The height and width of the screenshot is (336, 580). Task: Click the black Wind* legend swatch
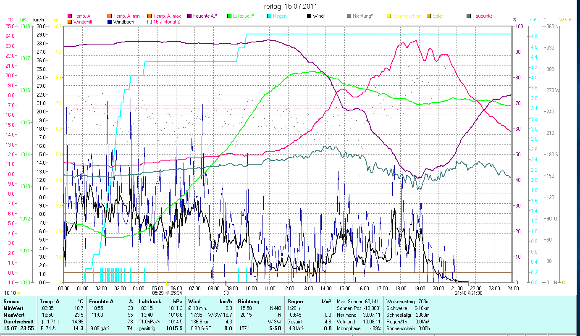click(x=309, y=16)
